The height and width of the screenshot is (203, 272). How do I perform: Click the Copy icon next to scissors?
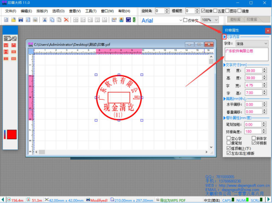[52, 20]
